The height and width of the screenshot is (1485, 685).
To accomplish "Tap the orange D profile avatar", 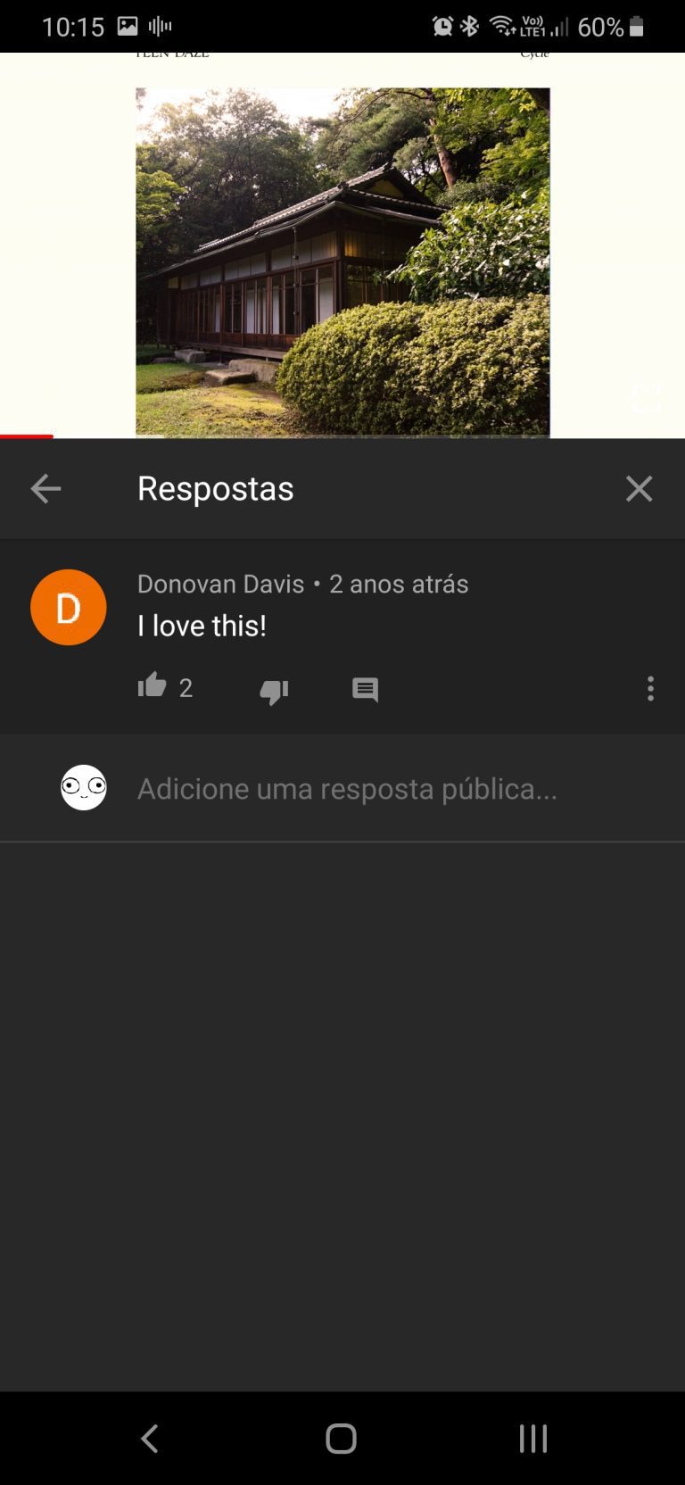I will 69,607.
